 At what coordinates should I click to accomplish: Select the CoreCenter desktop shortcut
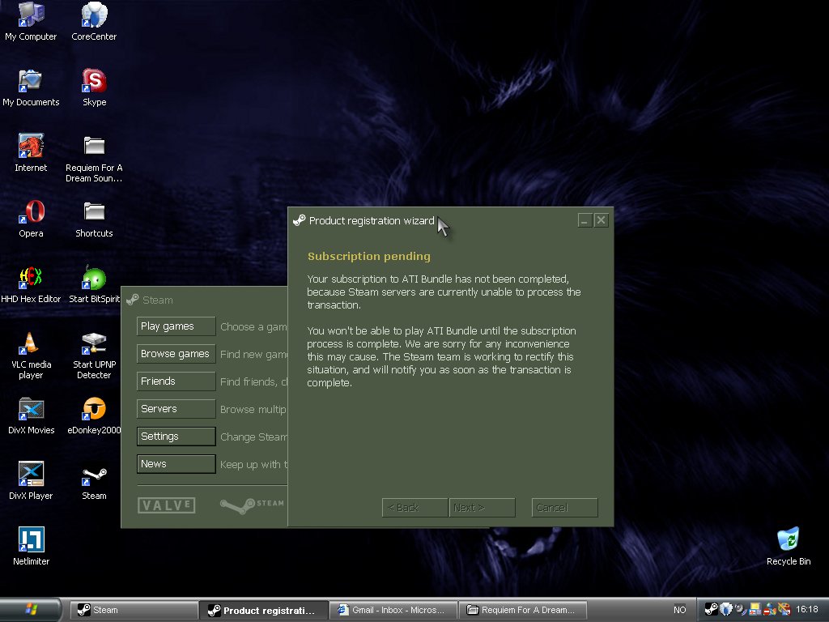pyautogui.click(x=94, y=22)
